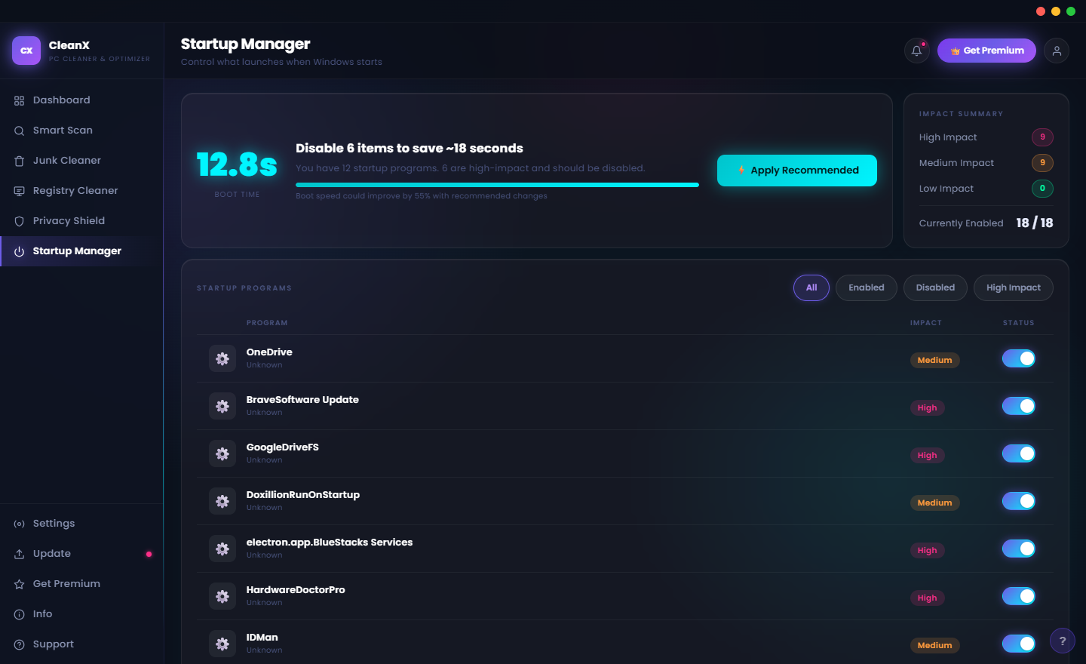Toggle IDMan startup off

(1019, 644)
